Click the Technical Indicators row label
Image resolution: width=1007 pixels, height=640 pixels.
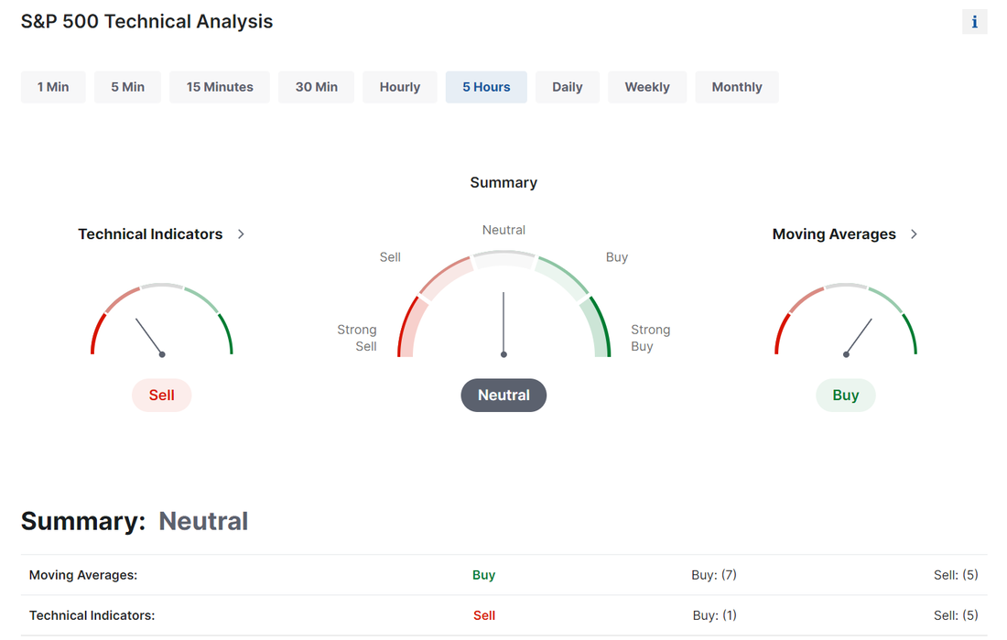pos(92,615)
